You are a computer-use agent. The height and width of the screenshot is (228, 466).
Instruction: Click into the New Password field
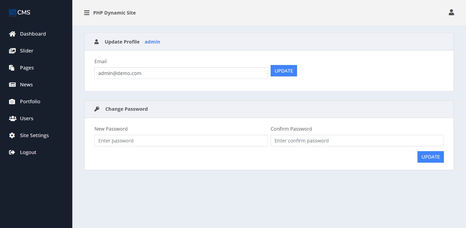tap(181, 141)
